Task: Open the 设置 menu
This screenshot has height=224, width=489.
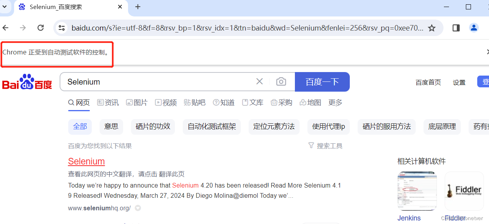Action: [x=459, y=82]
